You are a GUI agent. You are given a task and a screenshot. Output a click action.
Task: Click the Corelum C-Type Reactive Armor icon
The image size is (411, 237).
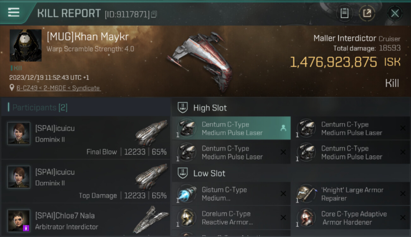click(x=187, y=218)
